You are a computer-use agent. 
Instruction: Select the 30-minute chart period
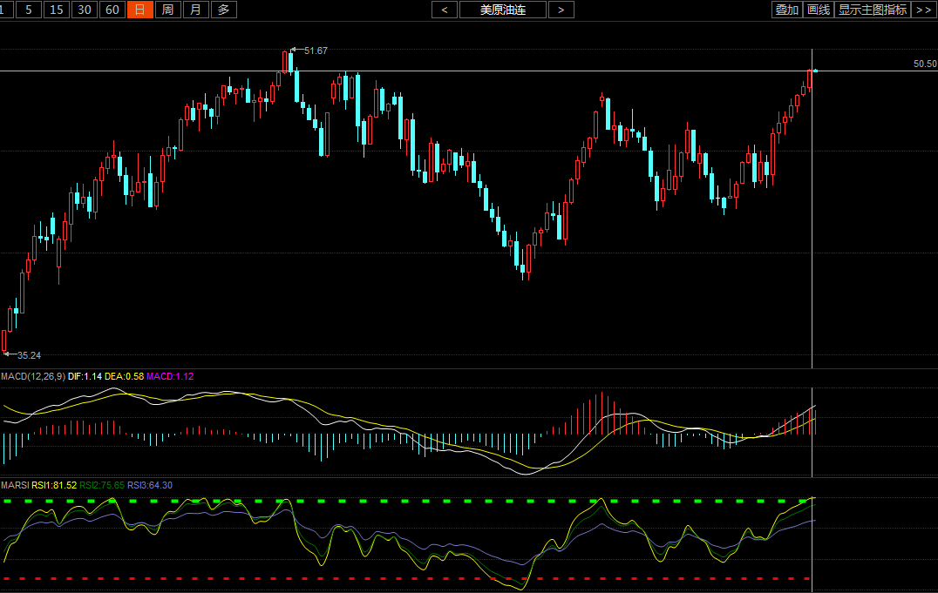tap(84, 10)
